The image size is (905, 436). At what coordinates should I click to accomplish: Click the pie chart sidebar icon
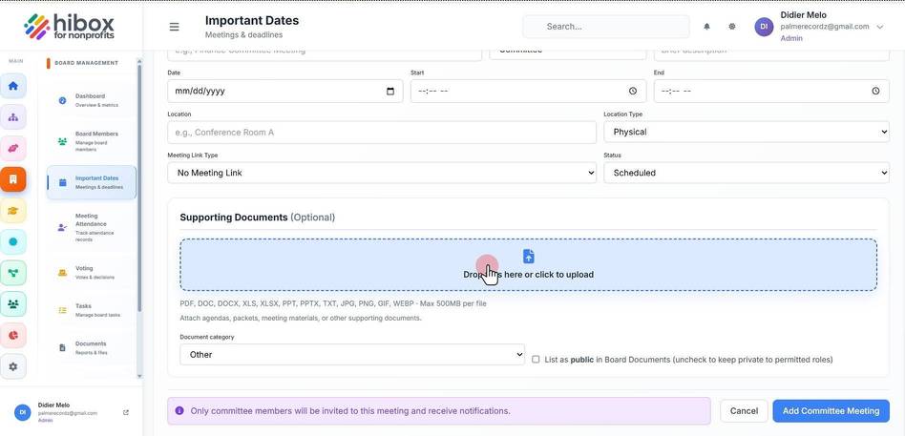(13, 335)
